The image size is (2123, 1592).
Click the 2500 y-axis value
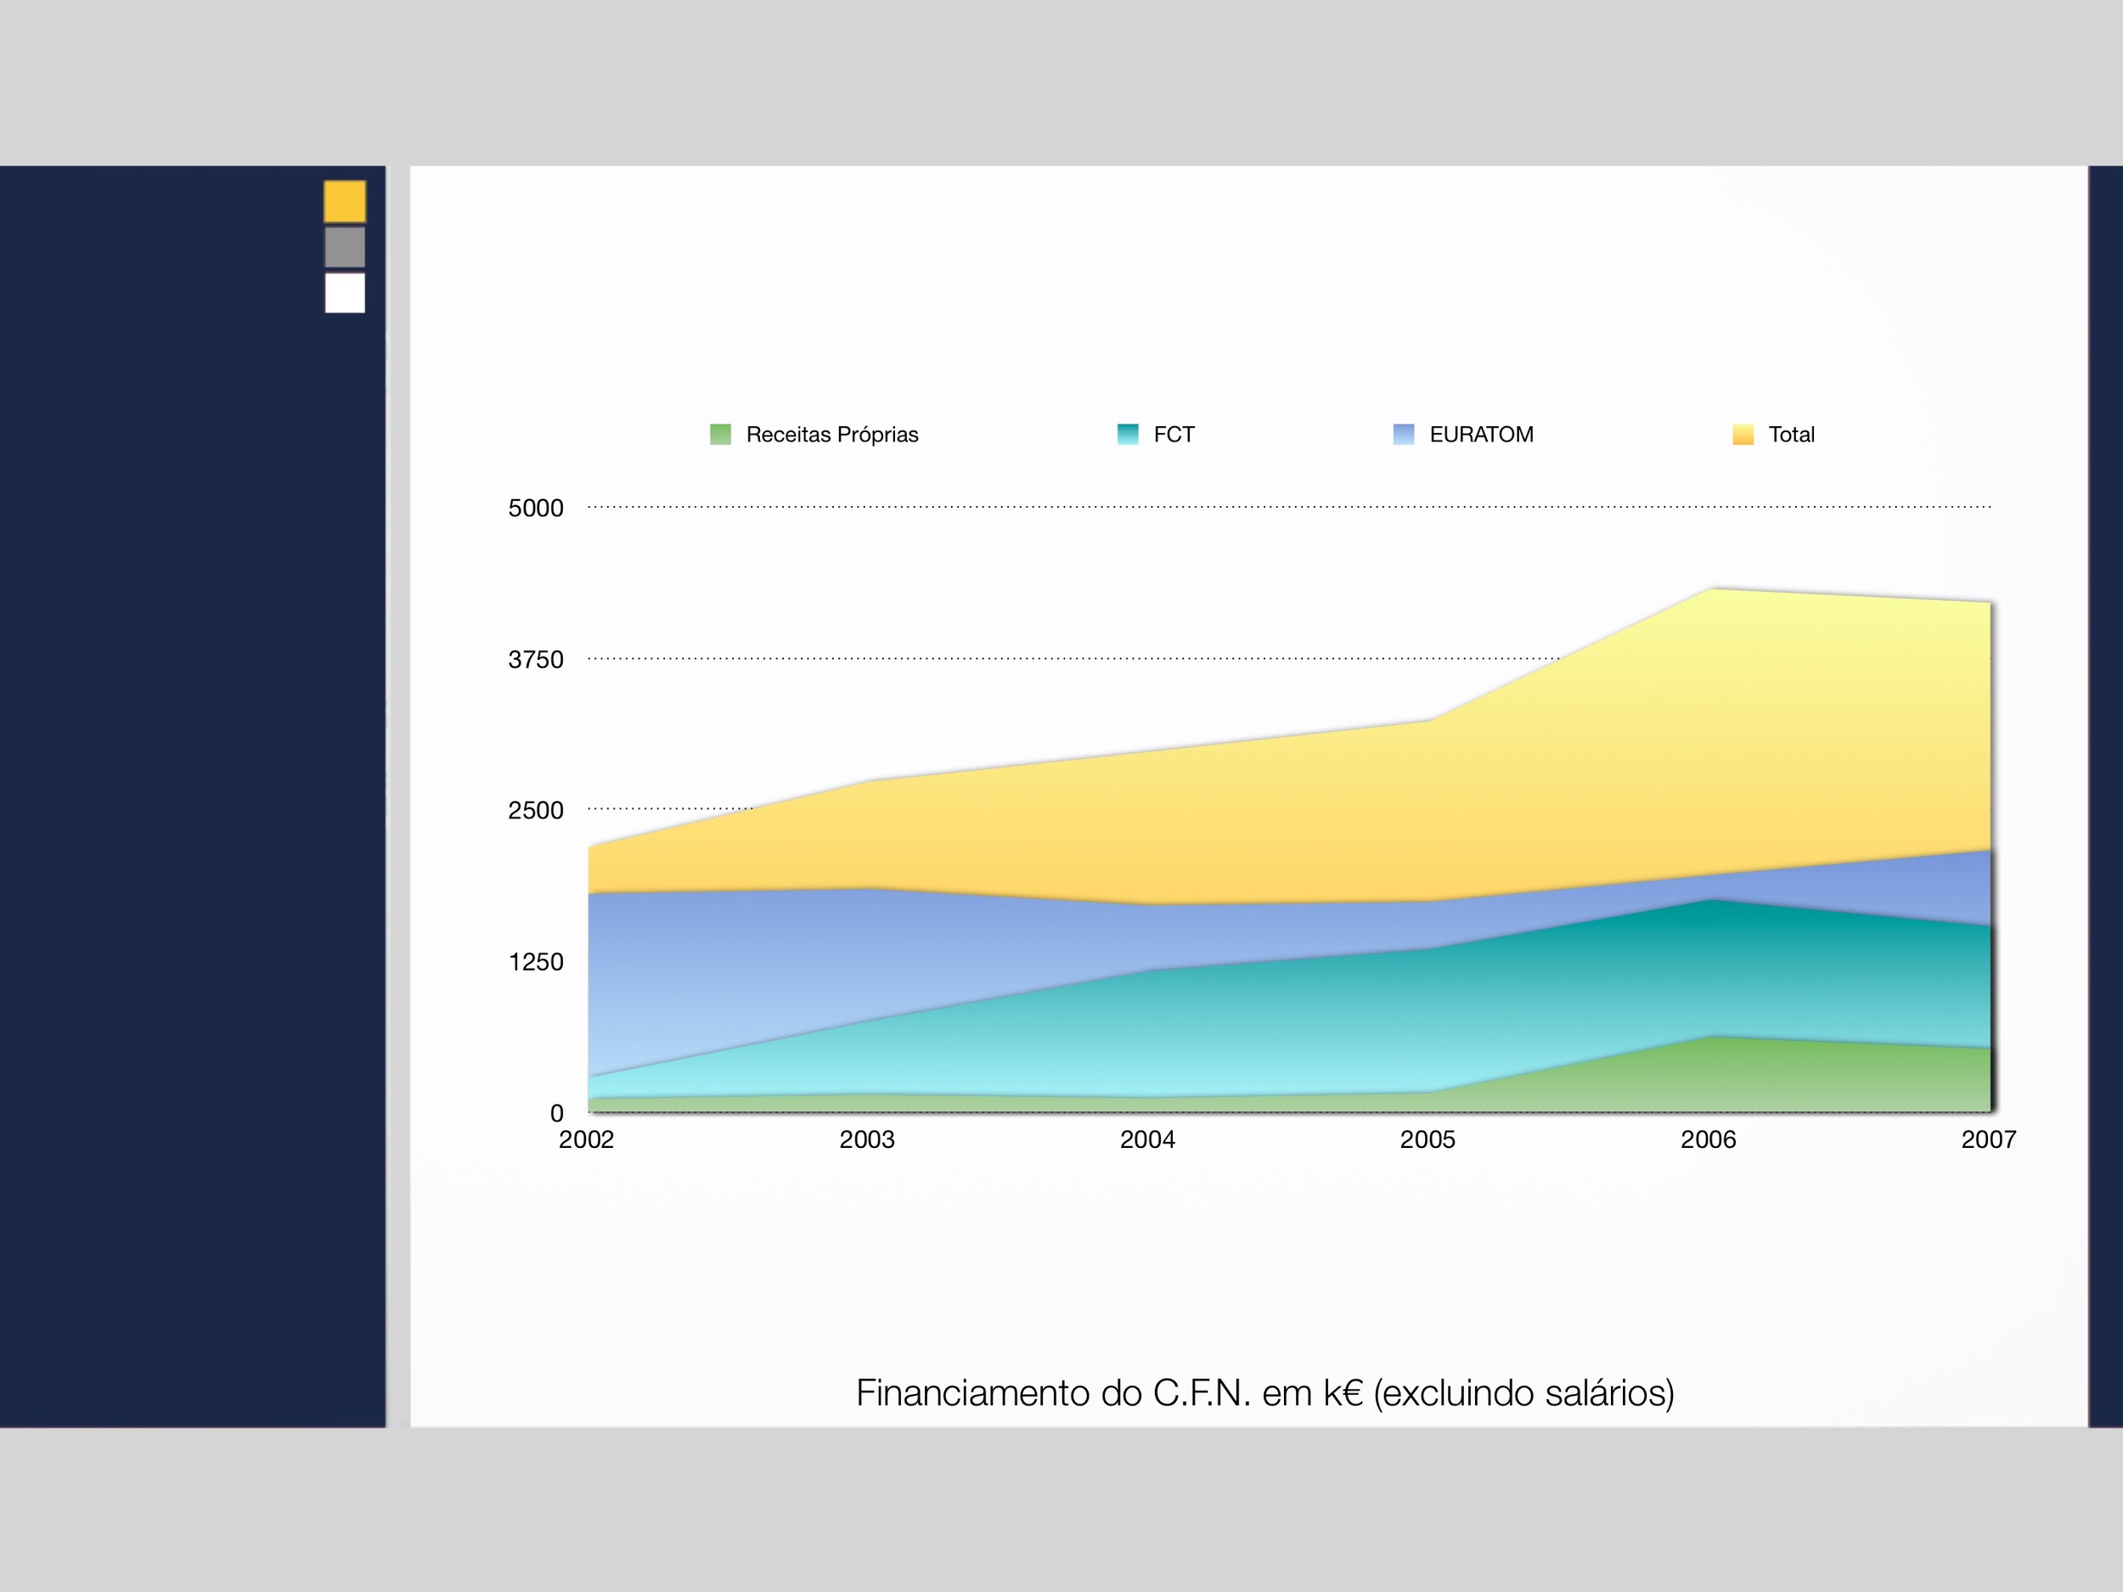(x=536, y=811)
